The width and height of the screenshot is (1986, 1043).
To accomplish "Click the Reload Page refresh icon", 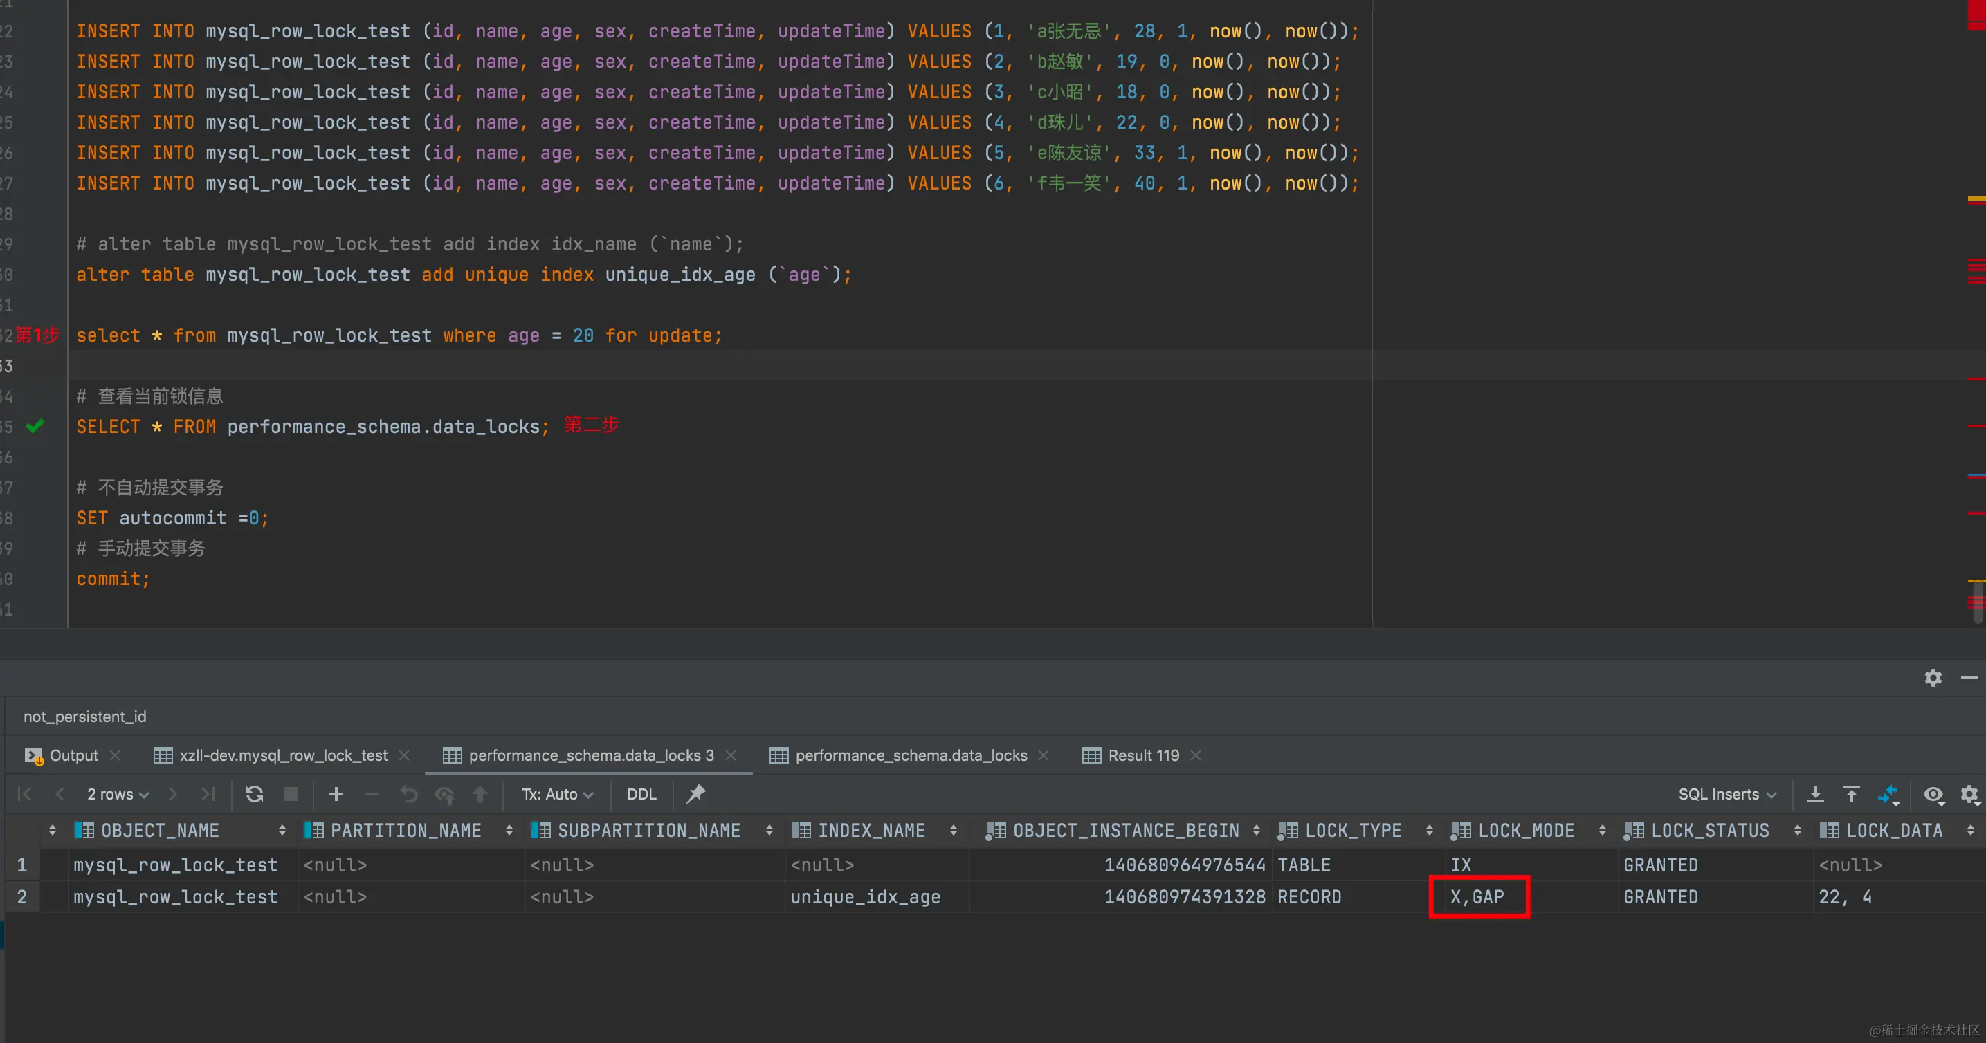I will click(x=255, y=794).
